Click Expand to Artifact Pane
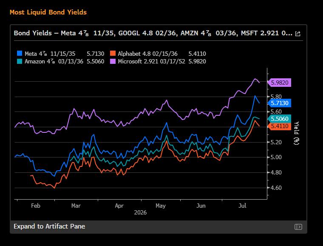Screen dimensions: 323x246 tap(49, 226)
